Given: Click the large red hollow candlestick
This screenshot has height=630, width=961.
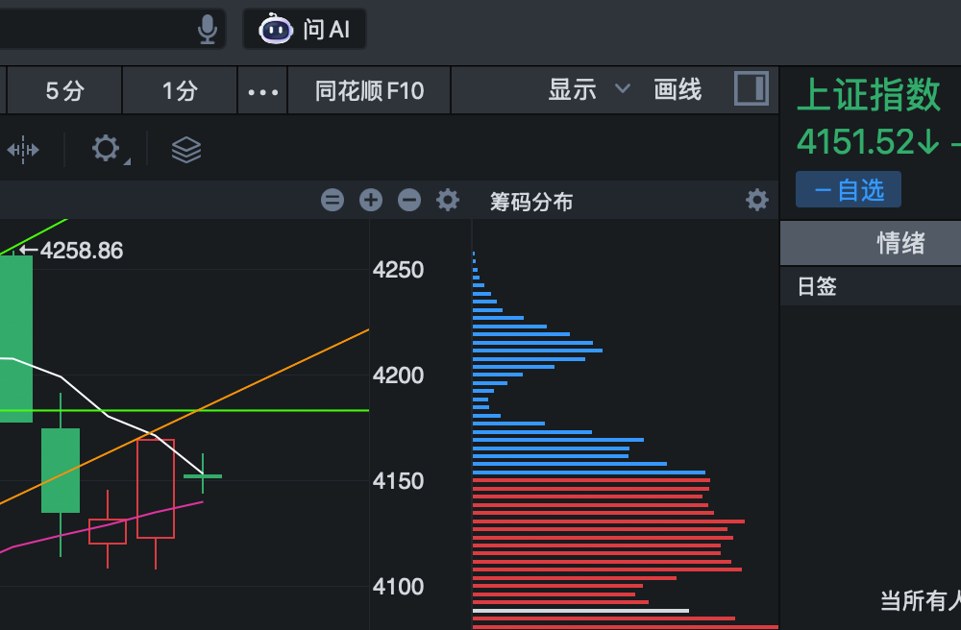Looking at the screenshot, I should tap(156, 489).
